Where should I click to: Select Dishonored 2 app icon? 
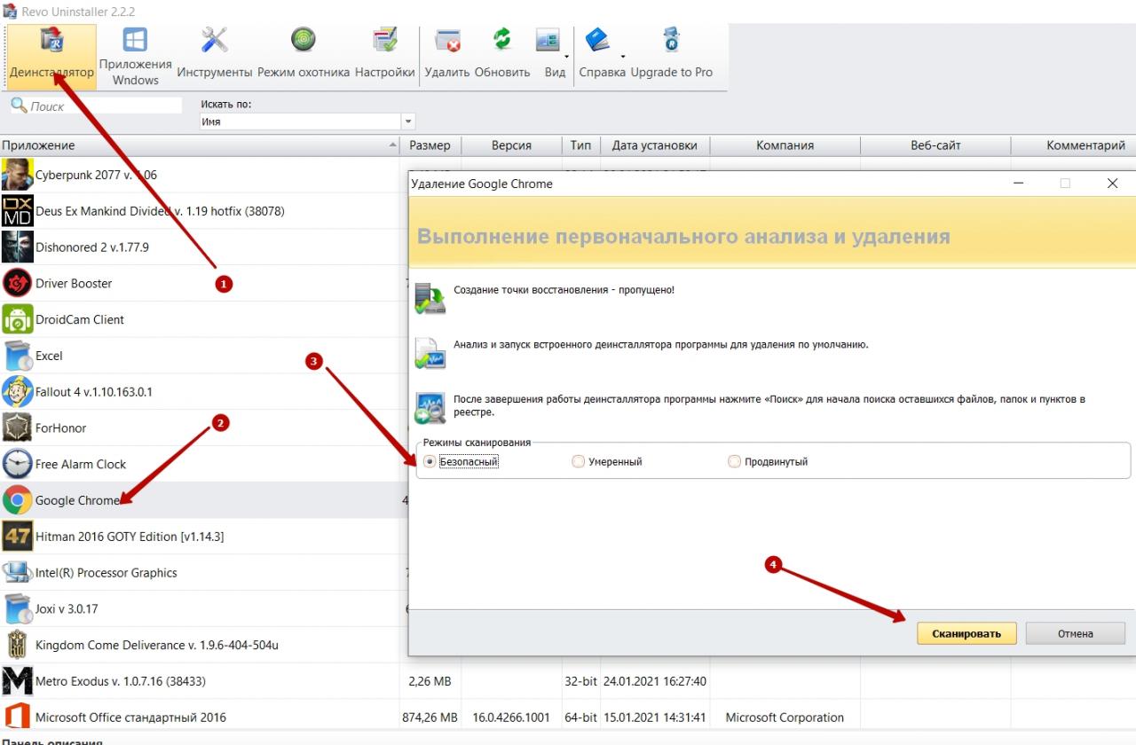18,247
